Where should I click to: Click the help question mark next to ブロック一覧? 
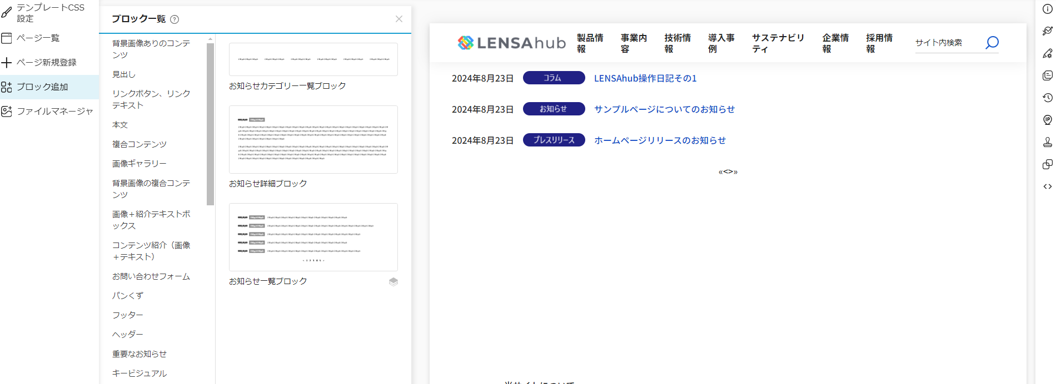click(x=175, y=19)
